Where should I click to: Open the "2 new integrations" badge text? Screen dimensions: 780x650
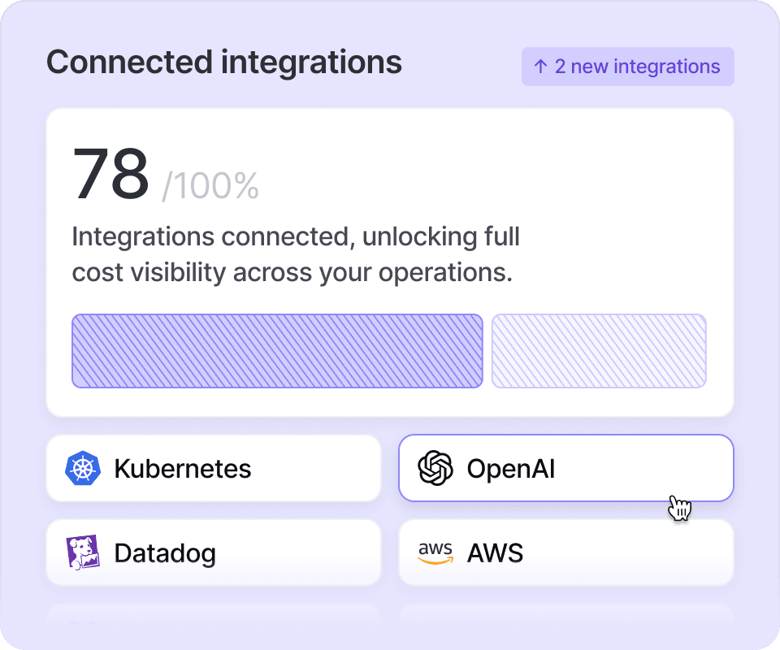pyautogui.click(x=637, y=67)
